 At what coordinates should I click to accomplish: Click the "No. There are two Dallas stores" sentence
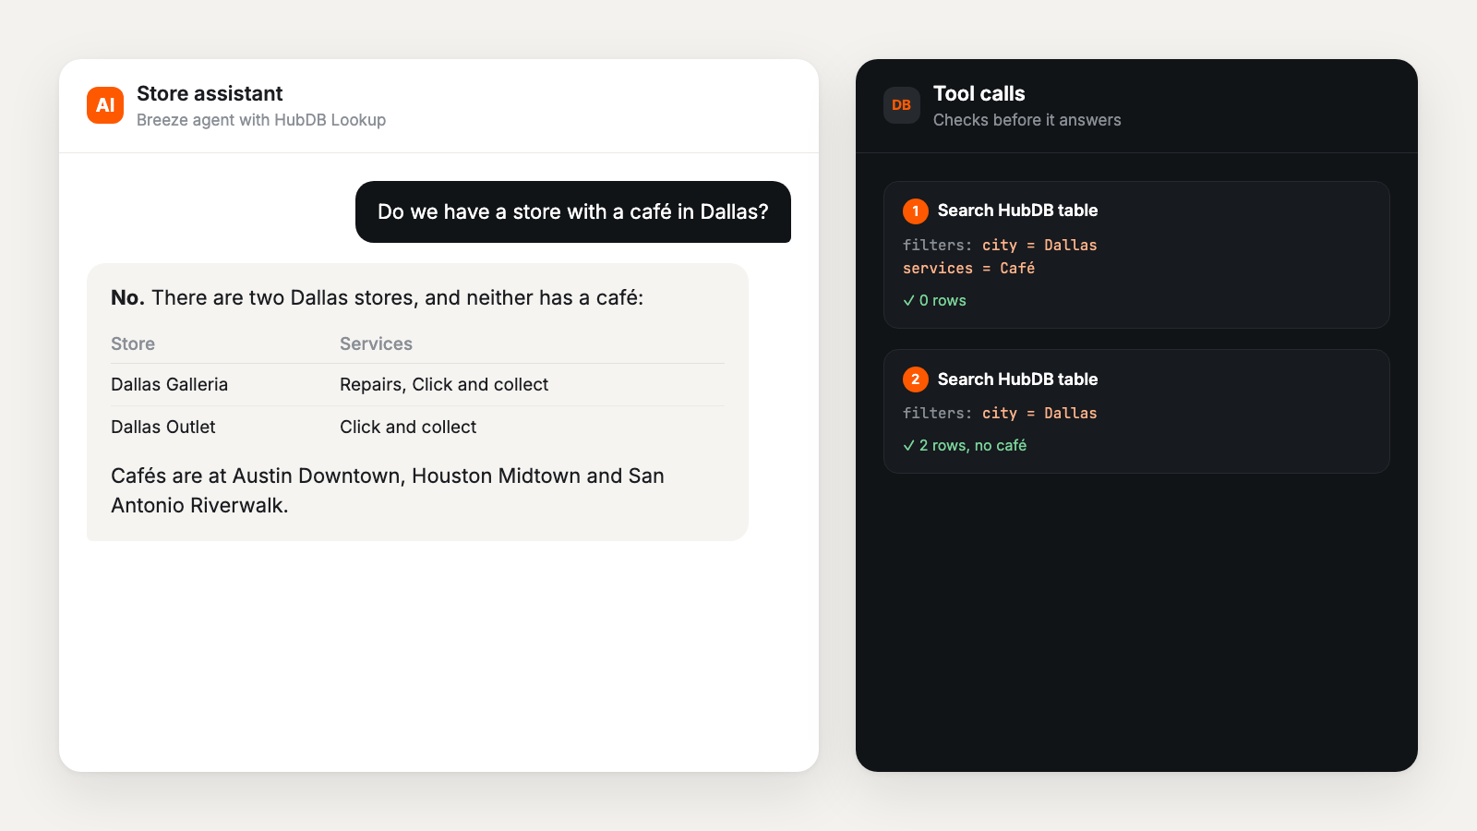(378, 297)
